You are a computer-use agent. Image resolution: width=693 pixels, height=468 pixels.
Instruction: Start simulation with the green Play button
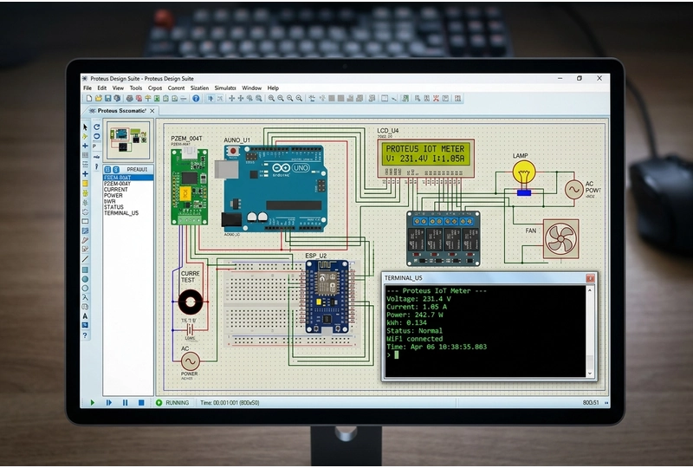93,402
